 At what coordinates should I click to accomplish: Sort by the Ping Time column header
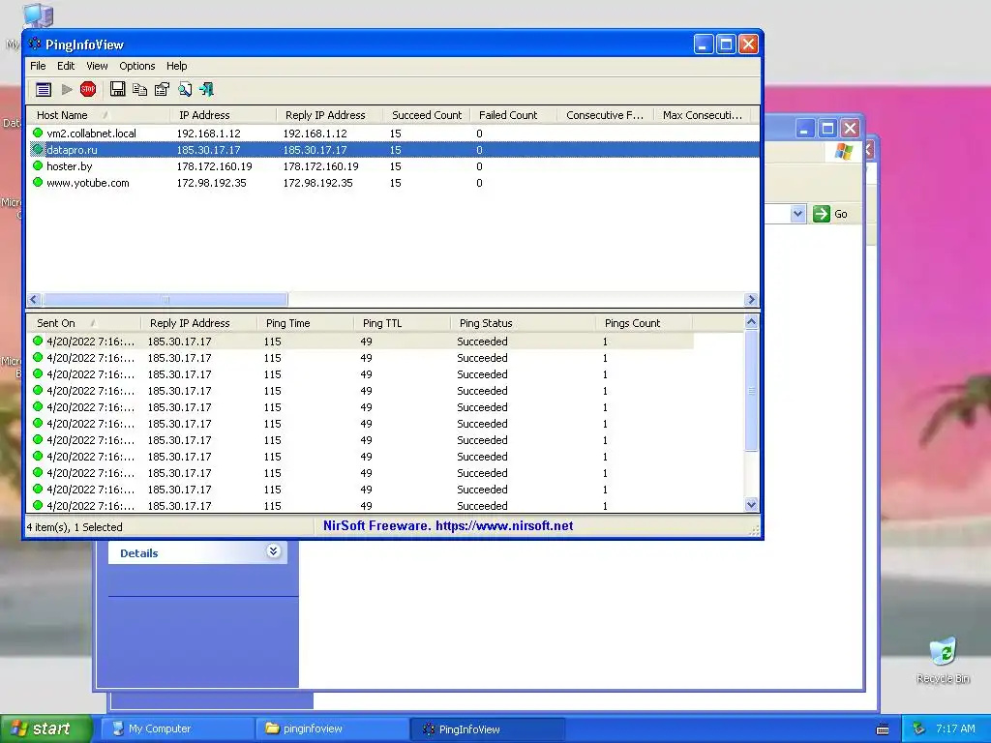305,323
